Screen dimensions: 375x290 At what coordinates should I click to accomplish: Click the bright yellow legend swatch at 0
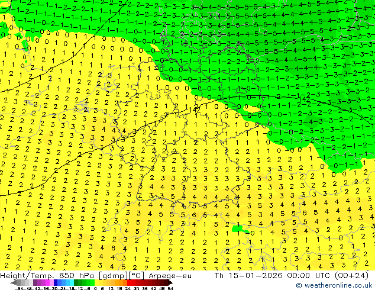[96, 282]
